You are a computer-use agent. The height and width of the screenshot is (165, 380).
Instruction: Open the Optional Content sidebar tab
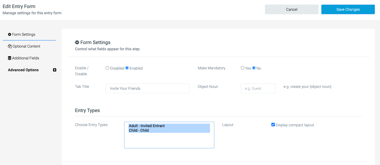pyautogui.click(x=29, y=46)
